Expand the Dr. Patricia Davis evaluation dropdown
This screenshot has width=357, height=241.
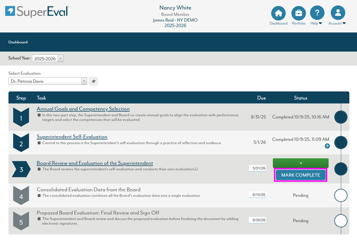(84, 81)
